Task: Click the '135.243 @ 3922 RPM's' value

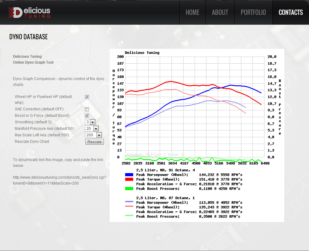Action: click(x=221, y=207)
